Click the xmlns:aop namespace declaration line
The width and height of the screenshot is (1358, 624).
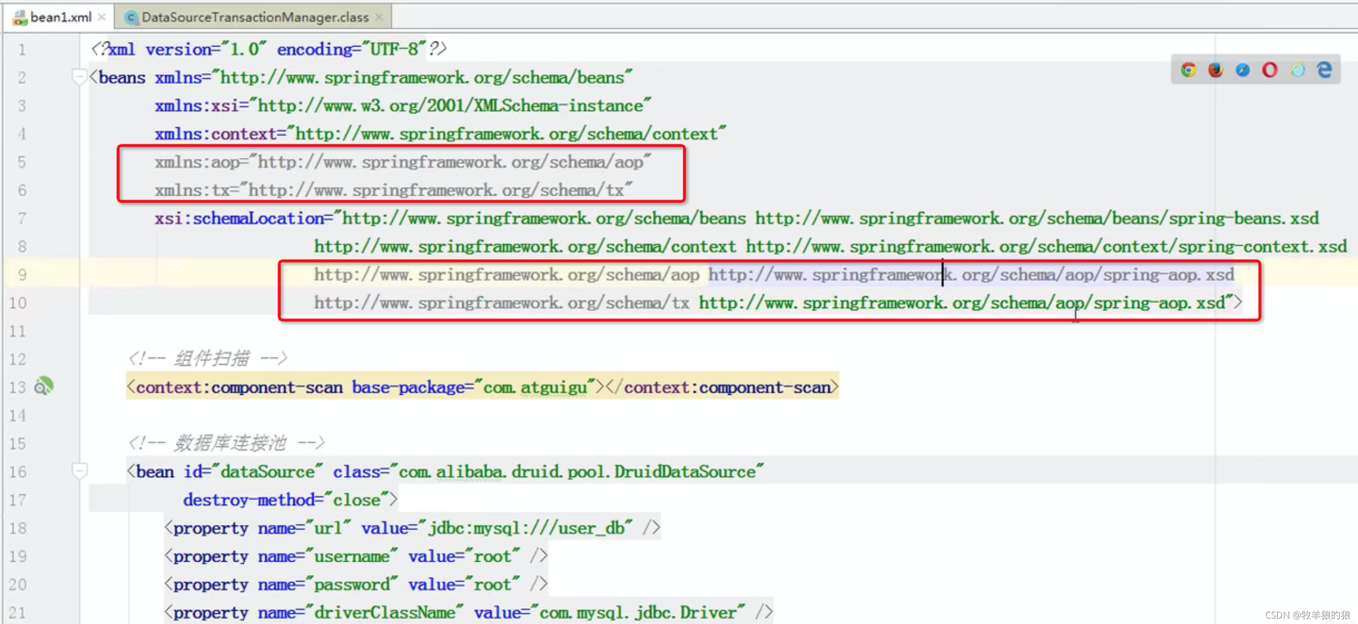[x=402, y=162]
